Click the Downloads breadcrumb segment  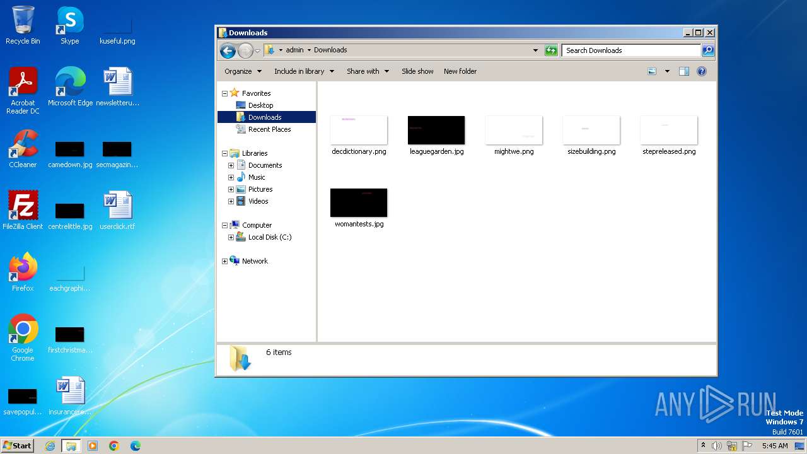330,50
